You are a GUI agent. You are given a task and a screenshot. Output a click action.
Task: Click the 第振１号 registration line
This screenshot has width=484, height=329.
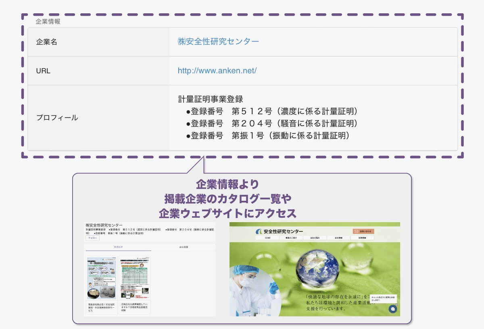coord(268,135)
